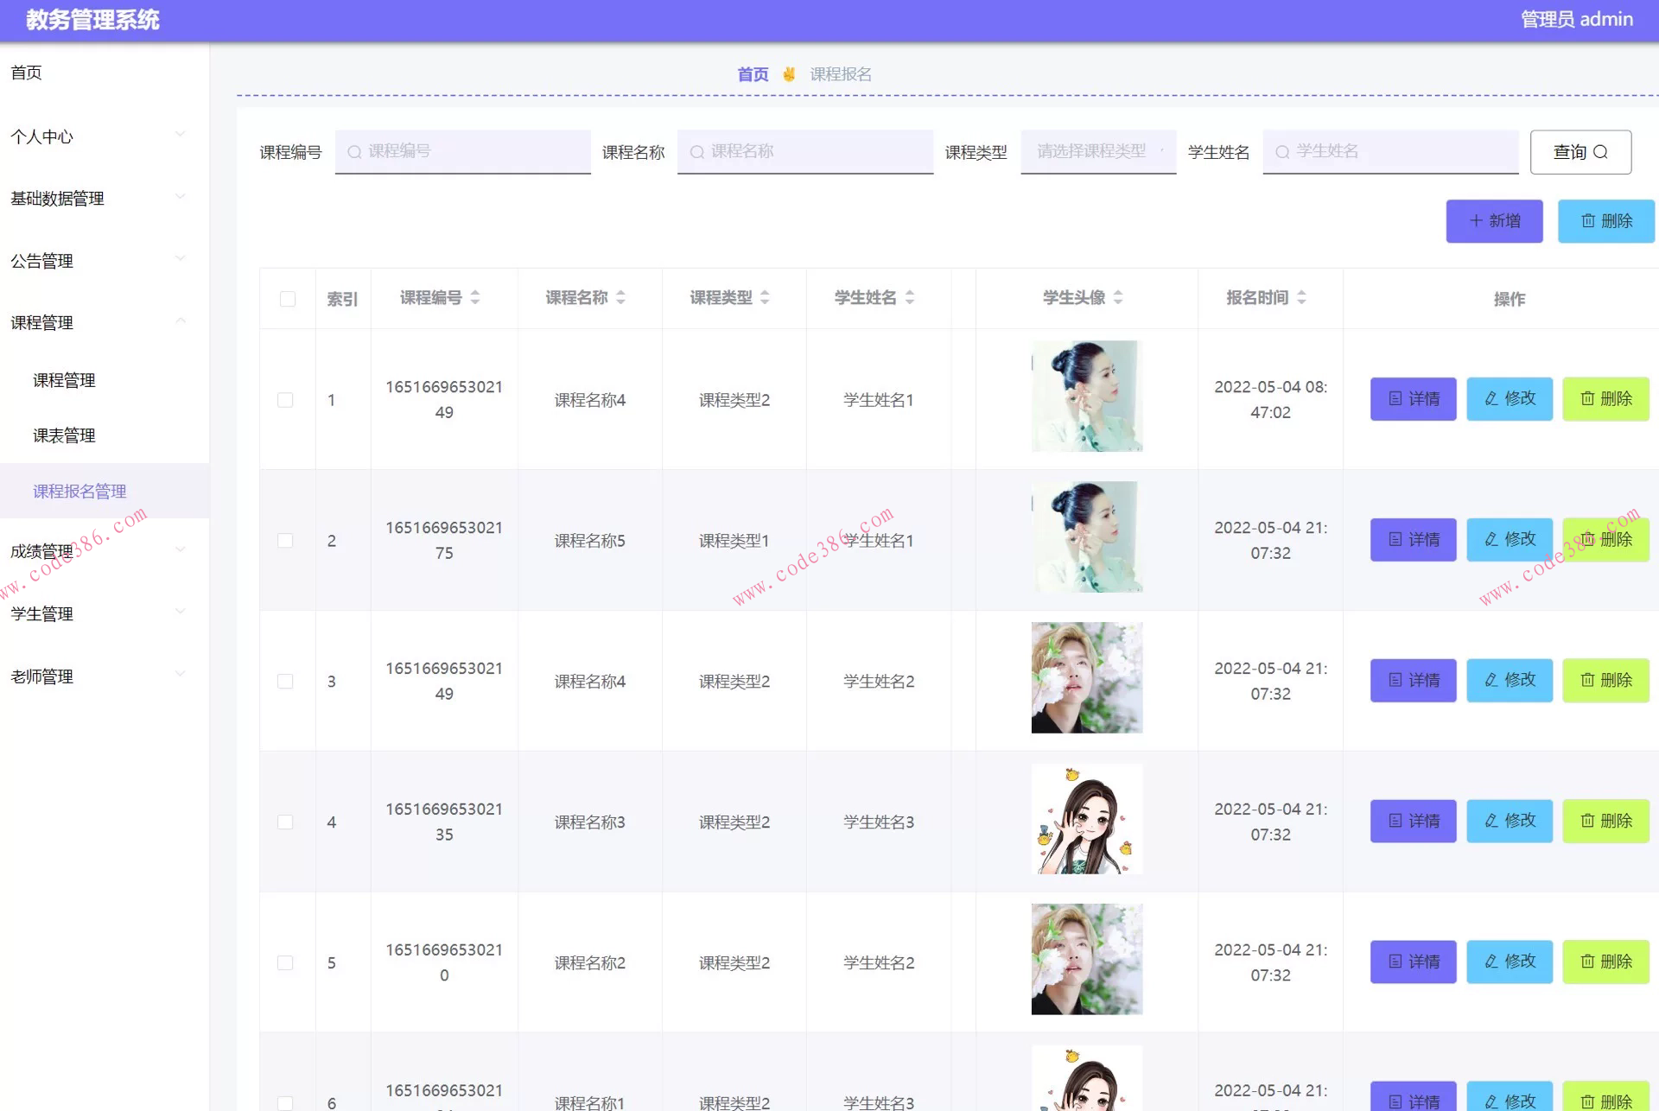Click the 首页 breadcrumb link
This screenshot has height=1111, width=1659.
point(752,73)
